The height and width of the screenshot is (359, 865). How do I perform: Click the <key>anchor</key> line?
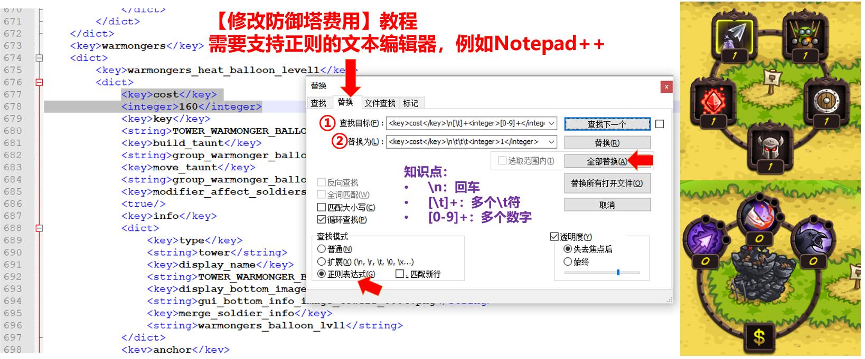[x=175, y=350]
